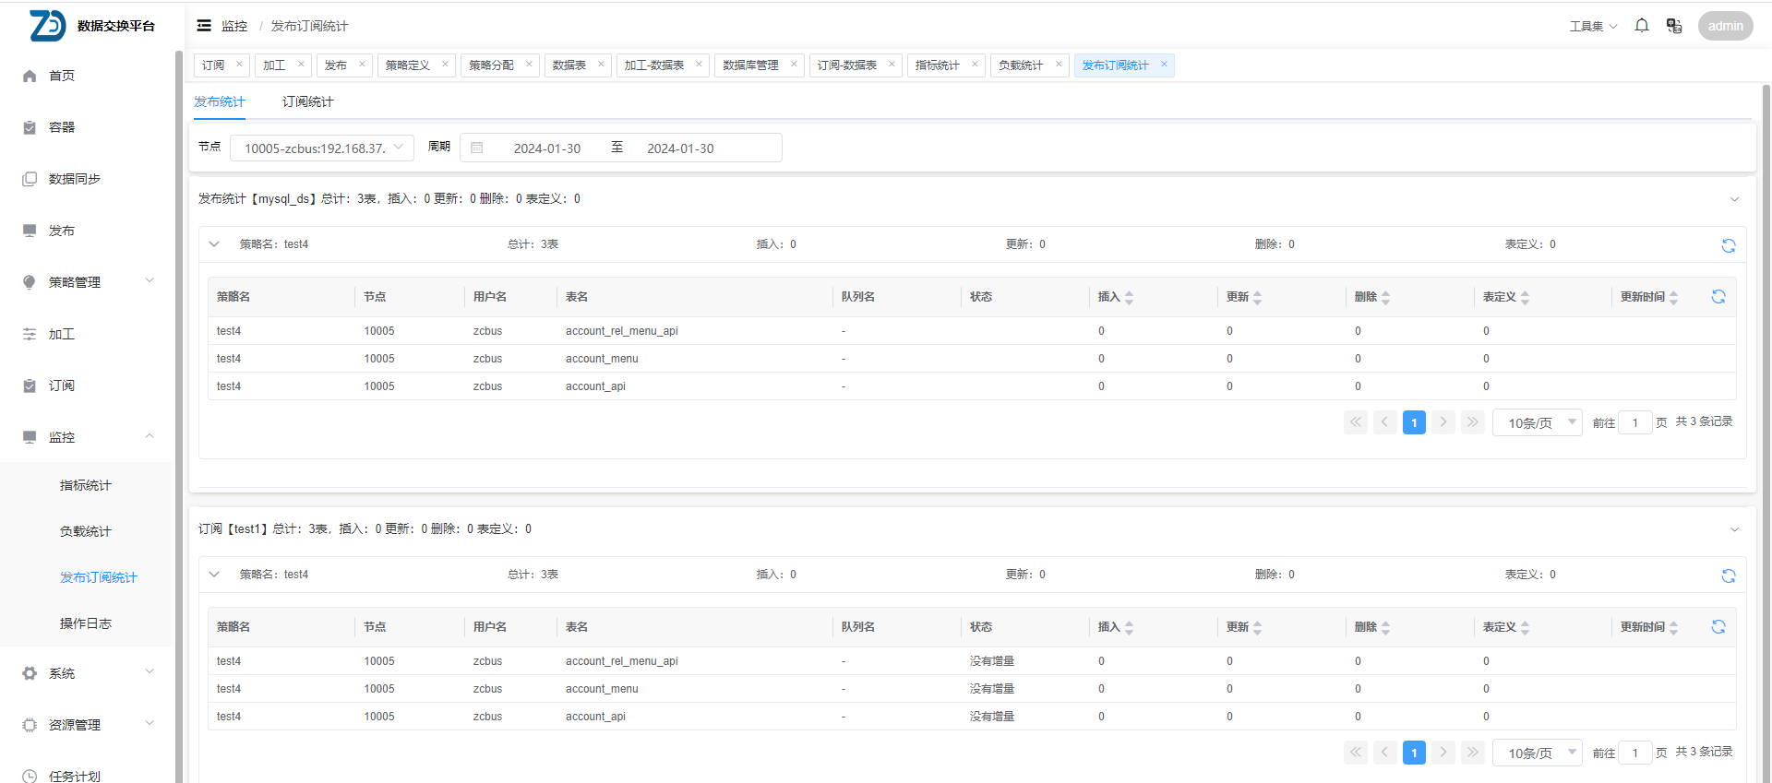Click the notification bell icon
The width and height of the screenshot is (1772, 783).
1641,26
